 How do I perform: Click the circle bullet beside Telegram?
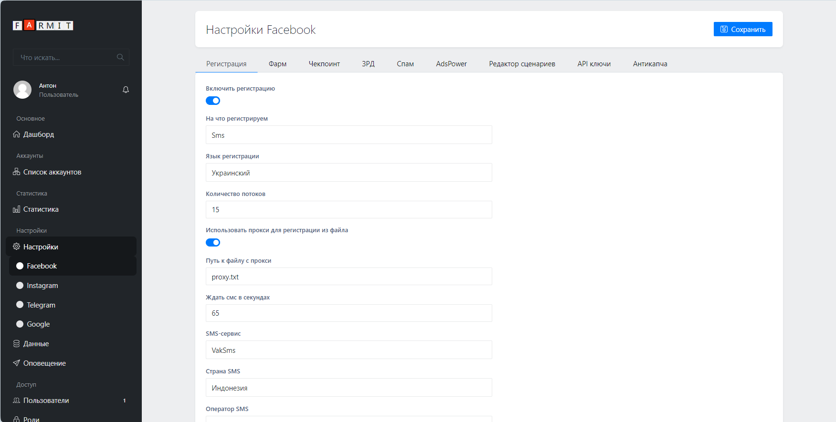coord(20,305)
